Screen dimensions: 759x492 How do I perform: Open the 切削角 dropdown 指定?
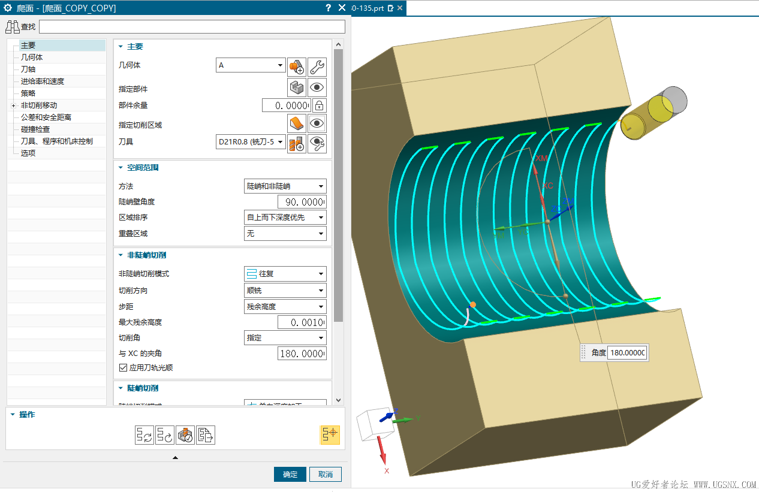point(285,338)
